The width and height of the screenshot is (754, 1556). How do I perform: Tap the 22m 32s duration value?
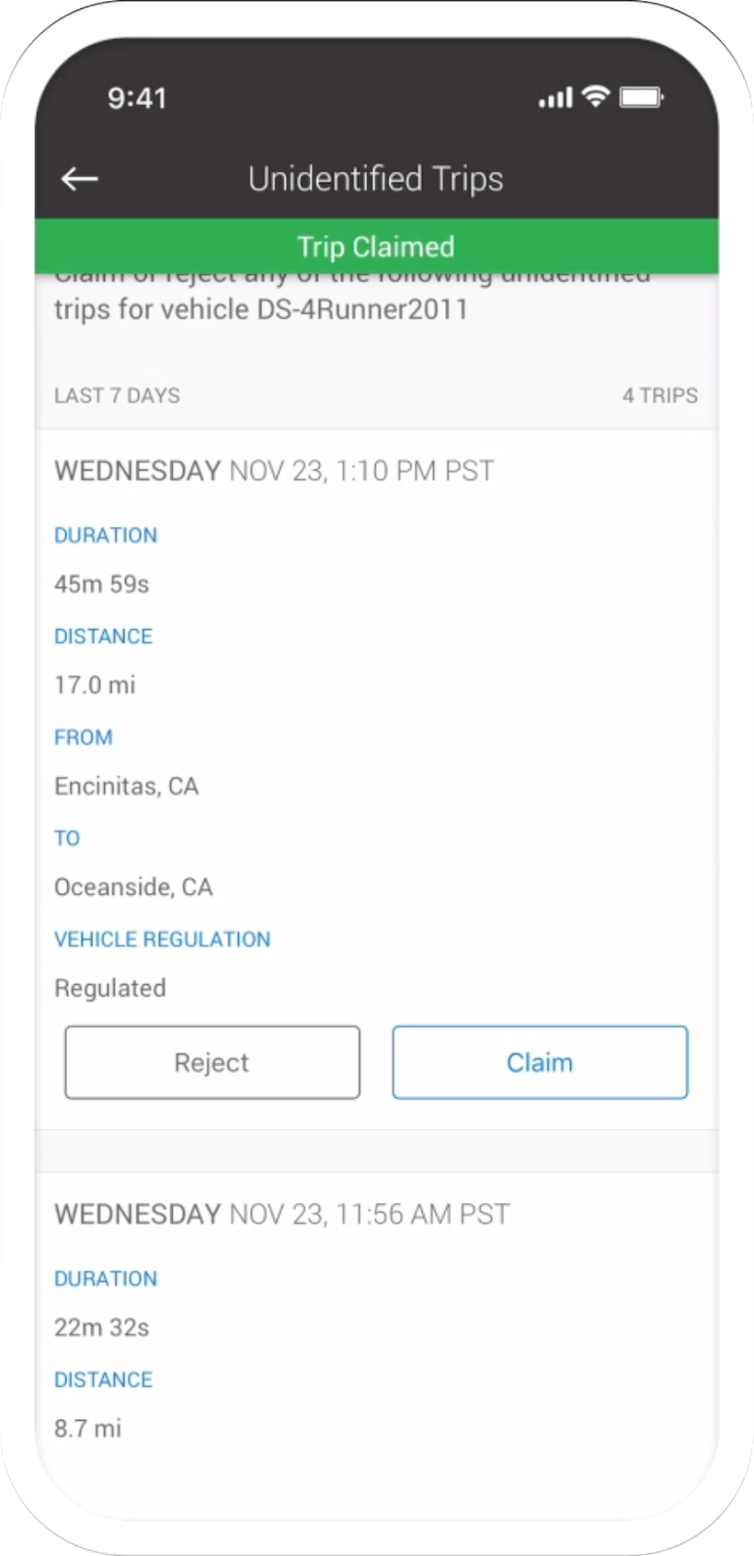pyautogui.click(x=102, y=1327)
